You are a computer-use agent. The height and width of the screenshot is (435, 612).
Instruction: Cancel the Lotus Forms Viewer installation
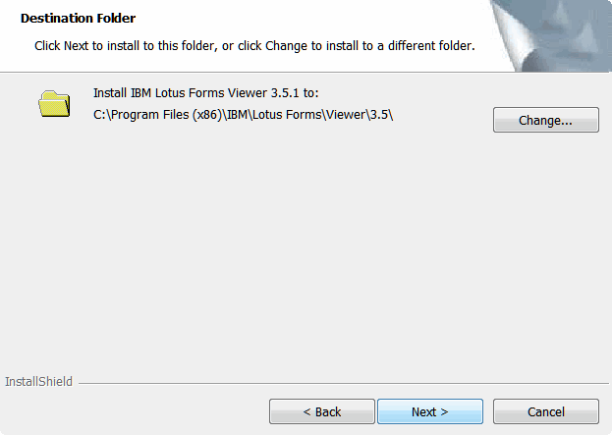coord(545,411)
